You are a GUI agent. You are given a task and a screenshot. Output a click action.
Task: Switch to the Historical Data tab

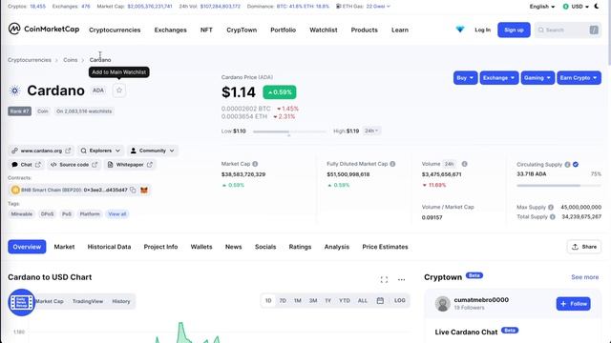click(109, 247)
